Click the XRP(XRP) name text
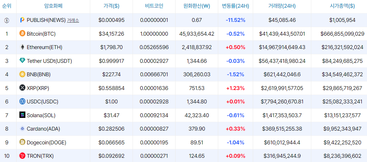 click(38, 88)
